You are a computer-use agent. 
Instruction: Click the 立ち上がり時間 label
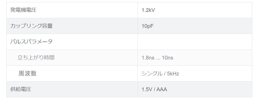point(36,57)
